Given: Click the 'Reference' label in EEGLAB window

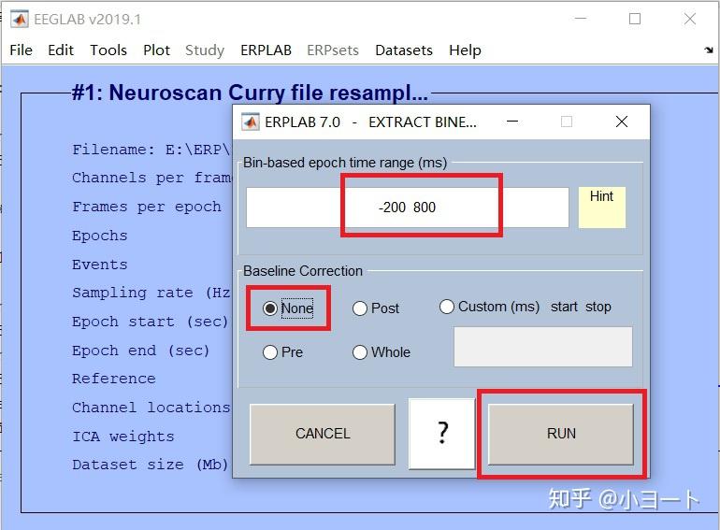Looking at the screenshot, I should click(x=114, y=379).
